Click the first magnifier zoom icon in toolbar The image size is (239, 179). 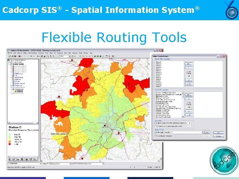(48, 56)
